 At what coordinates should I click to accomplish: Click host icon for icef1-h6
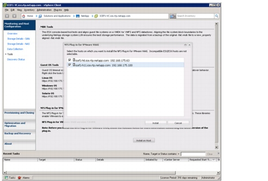click(x=74, y=60)
